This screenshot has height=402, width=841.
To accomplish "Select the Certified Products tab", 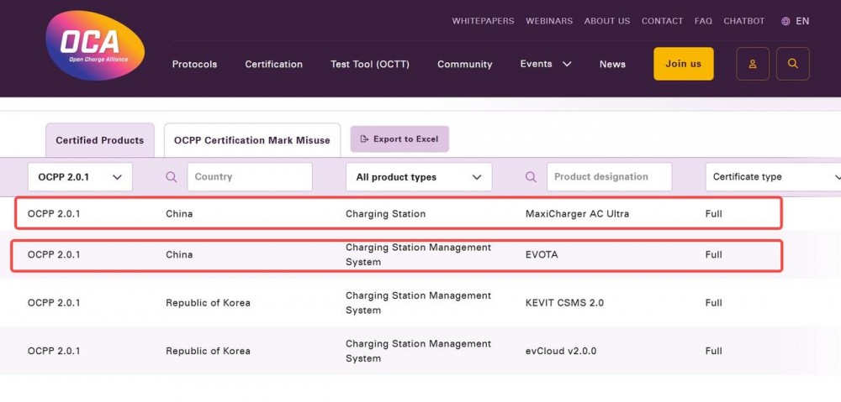I will (100, 140).
